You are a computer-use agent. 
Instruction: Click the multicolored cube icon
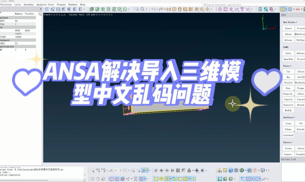[242, 170]
